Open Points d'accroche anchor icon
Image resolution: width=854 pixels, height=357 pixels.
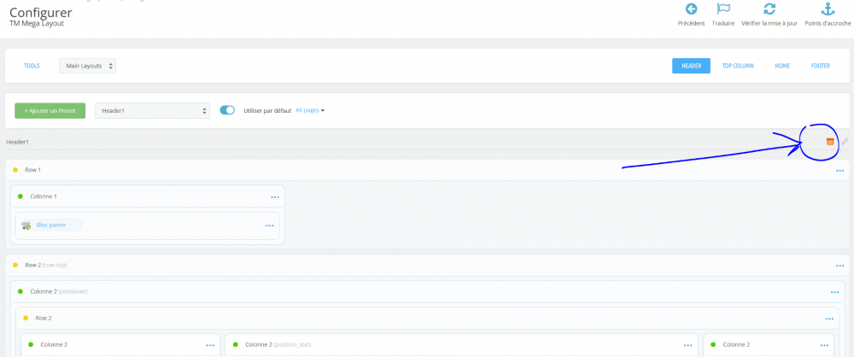(828, 9)
